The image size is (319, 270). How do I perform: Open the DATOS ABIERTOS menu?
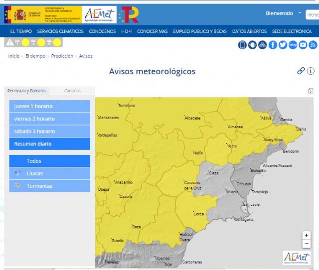pos(249,31)
